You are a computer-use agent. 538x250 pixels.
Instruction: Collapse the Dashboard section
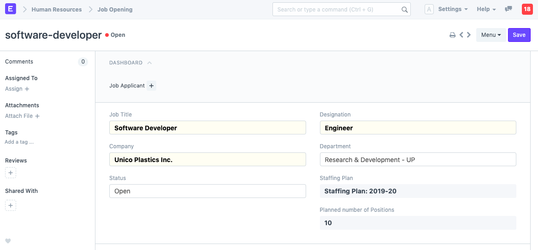[x=149, y=63]
